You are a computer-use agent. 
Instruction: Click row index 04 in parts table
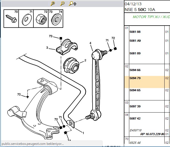(x=127, y=115)
